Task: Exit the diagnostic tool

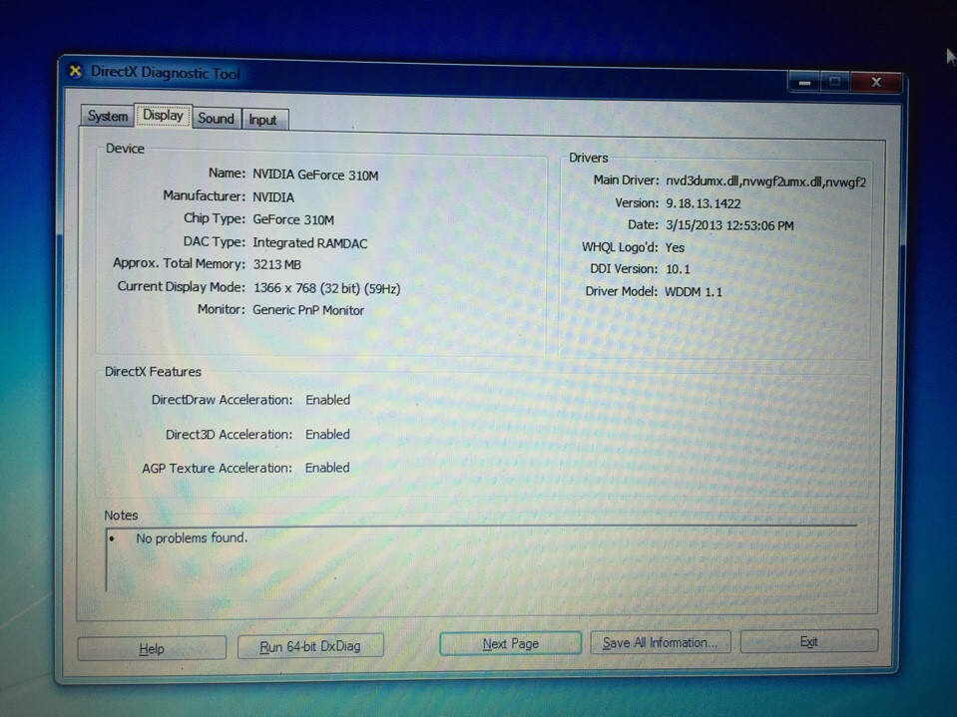Action: click(808, 641)
